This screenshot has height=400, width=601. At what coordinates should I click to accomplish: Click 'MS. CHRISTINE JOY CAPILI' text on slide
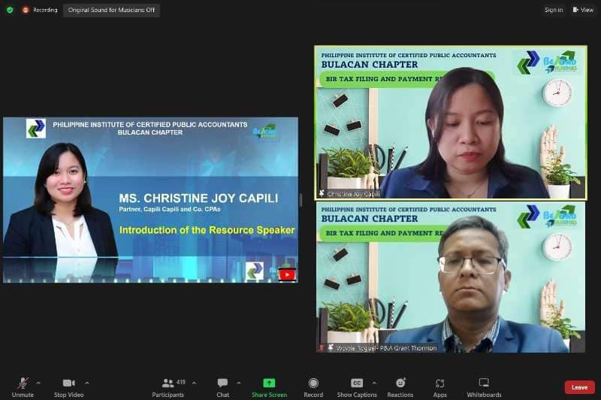click(x=198, y=198)
